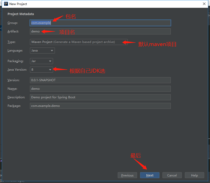
Task: Expand the Java Version 8 dropdown
Action: click(41, 70)
